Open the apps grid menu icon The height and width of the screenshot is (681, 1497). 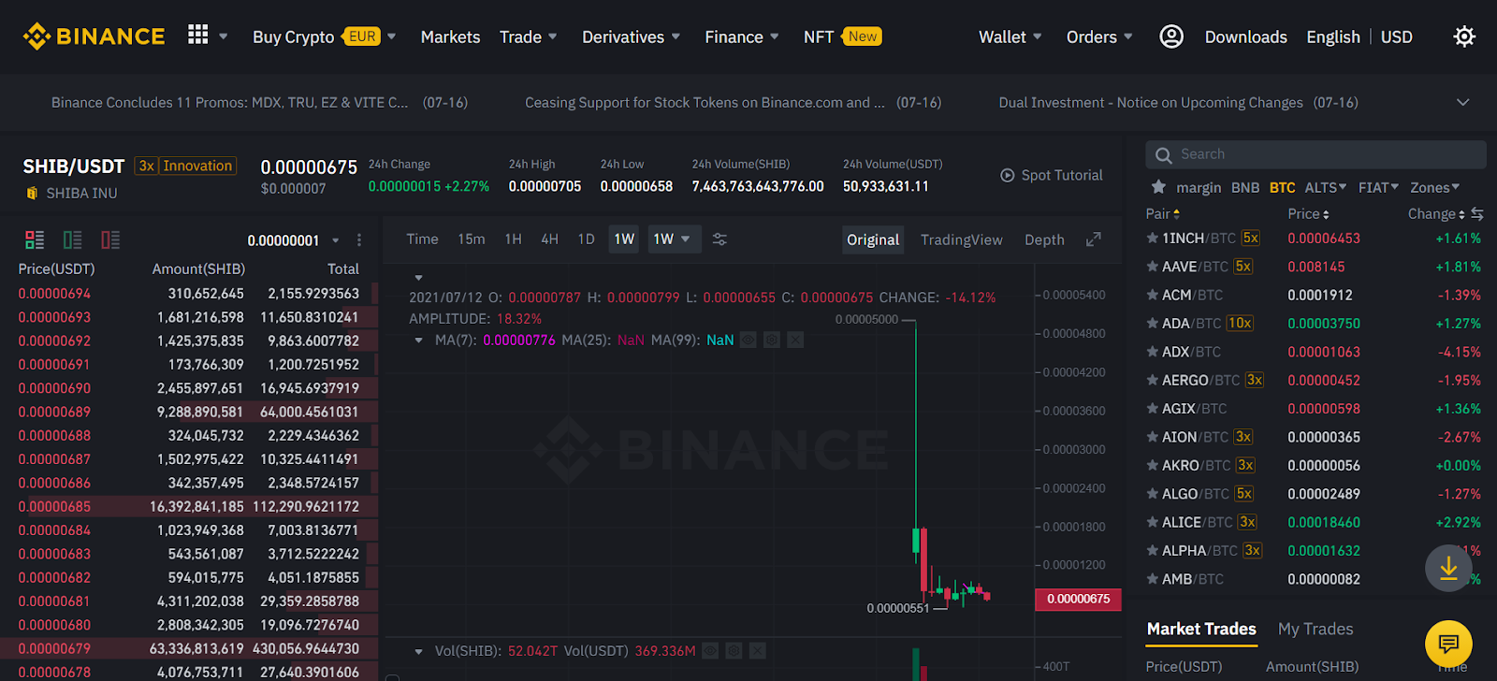(197, 36)
